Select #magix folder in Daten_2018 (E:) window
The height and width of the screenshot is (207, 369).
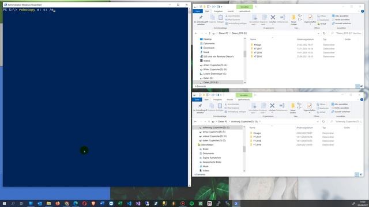[257, 45]
